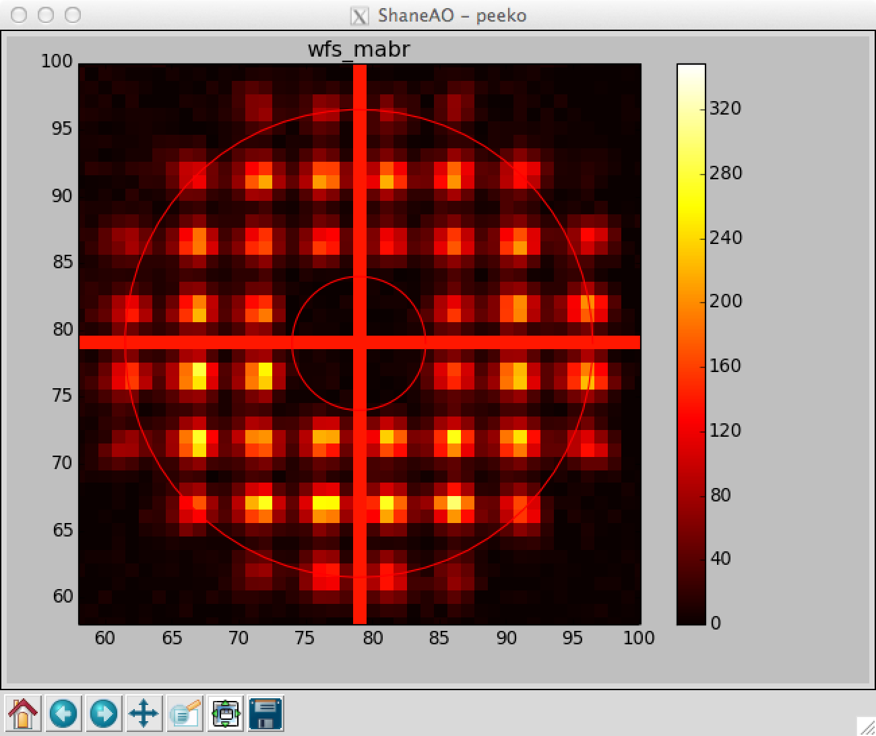Click the ShaneAO - peeko window title
Screen dimensions: 876x736
[451, 15]
